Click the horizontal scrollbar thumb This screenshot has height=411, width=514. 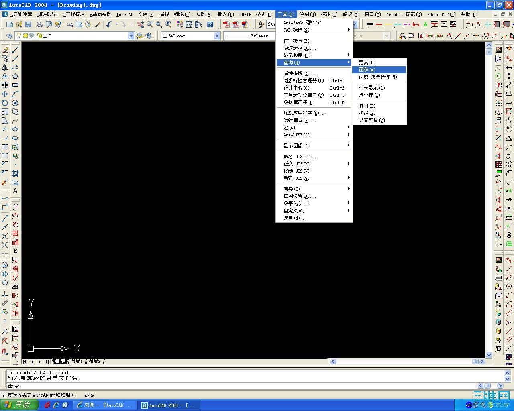pyautogui.click(x=475, y=362)
